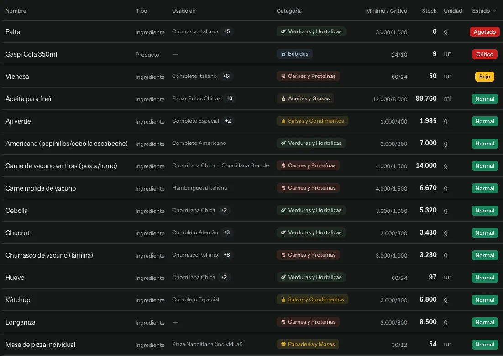Open the Hamburguesa Italiana link
This screenshot has width=503, height=356.
coord(199,188)
